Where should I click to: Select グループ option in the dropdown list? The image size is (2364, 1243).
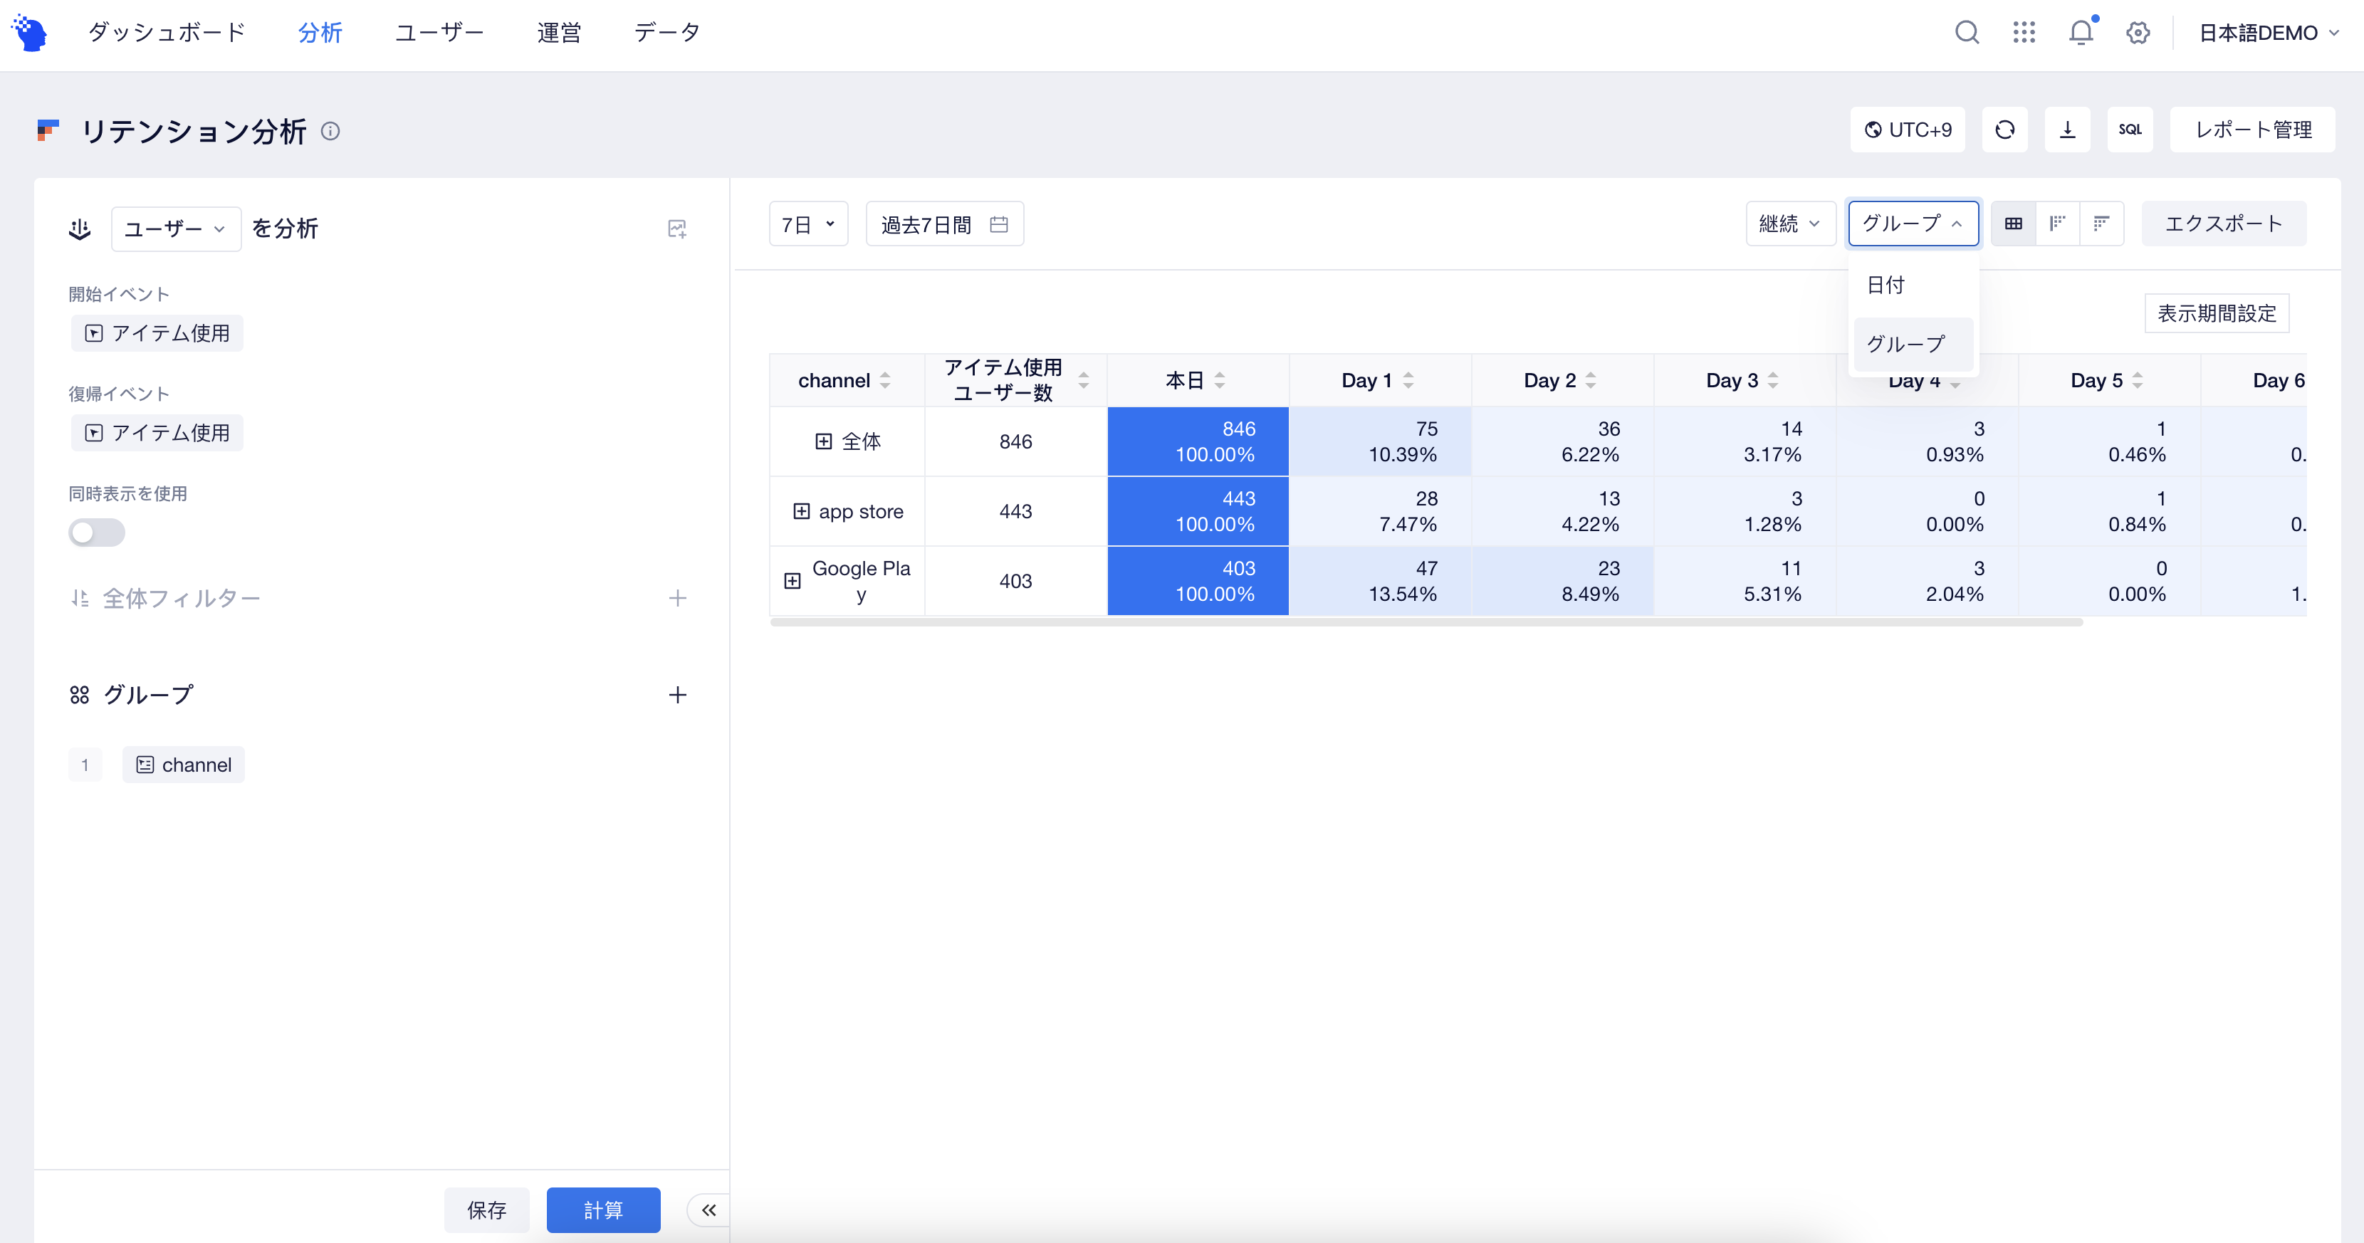coord(1913,344)
